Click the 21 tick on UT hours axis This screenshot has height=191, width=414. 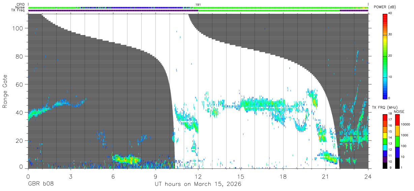tap(326, 176)
